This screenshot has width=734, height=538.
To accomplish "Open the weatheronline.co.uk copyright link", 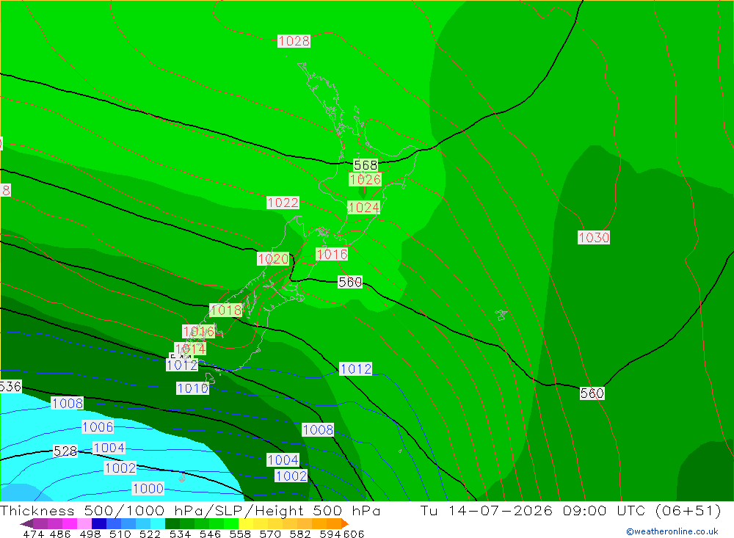I will [672, 531].
